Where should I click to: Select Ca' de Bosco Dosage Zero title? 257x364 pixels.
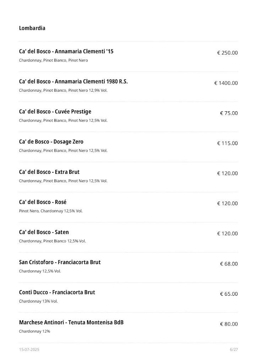tap(51, 142)
